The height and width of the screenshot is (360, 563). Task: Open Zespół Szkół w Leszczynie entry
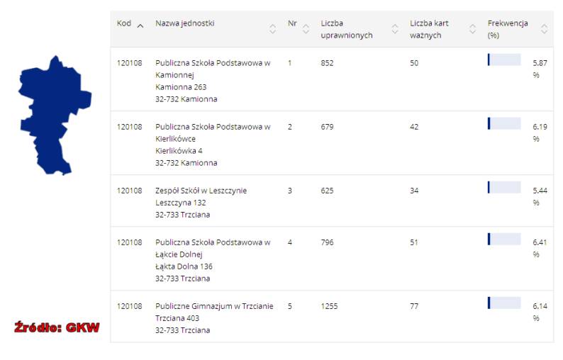332,201
